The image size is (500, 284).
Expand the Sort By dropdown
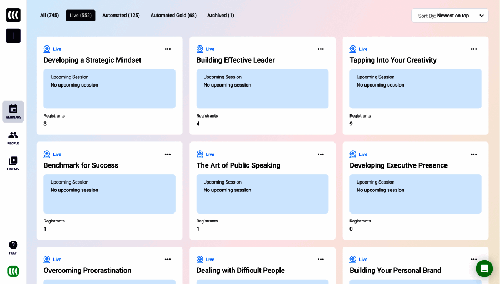(x=449, y=16)
